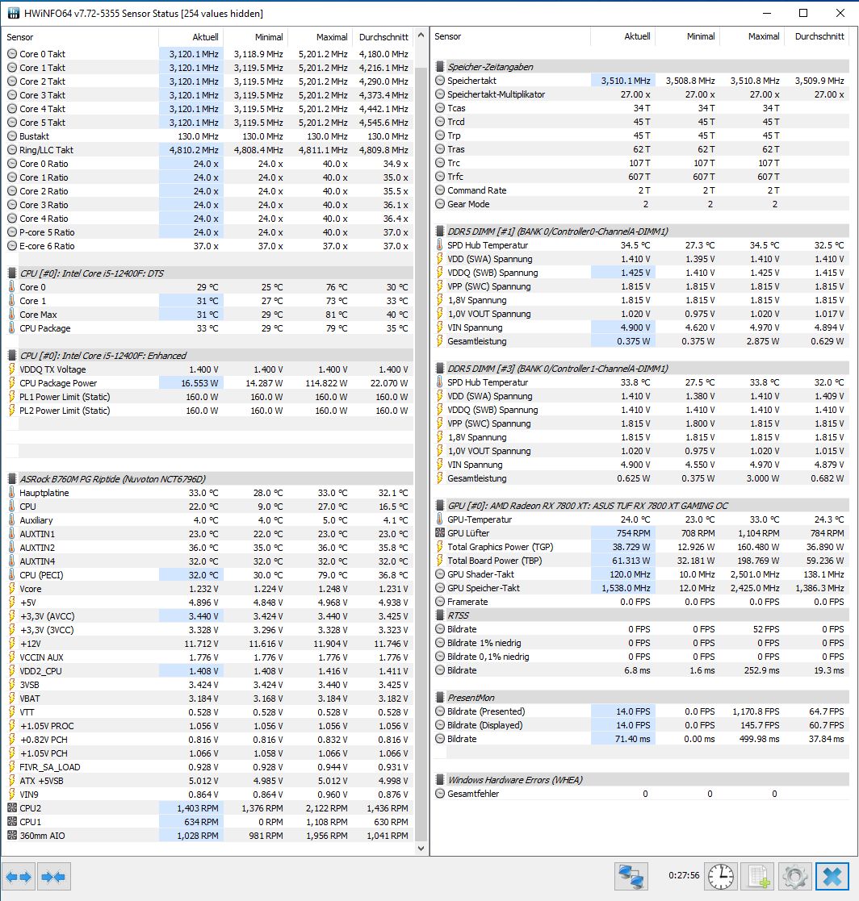Click the expand layout arrows icon
The width and height of the screenshot is (859, 901).
tap(19, 876)
